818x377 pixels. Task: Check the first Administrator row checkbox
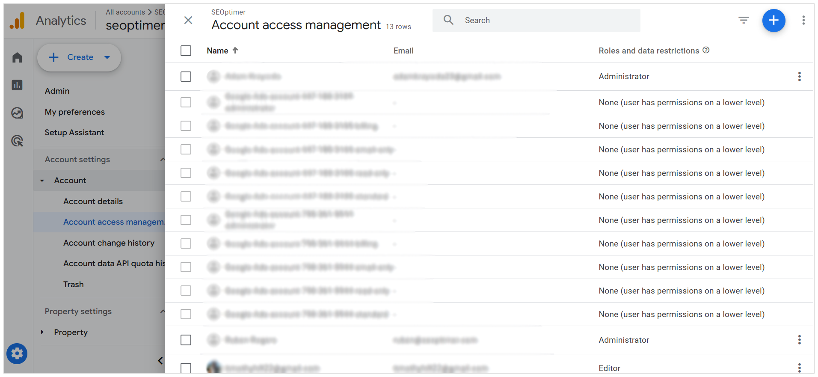[186, 77]
